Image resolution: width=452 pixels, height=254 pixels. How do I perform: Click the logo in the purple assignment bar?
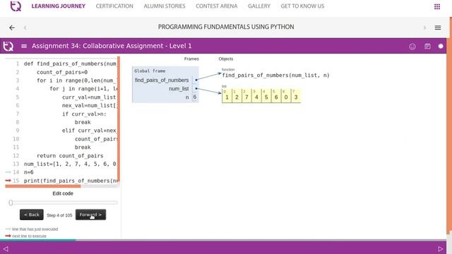8,46
